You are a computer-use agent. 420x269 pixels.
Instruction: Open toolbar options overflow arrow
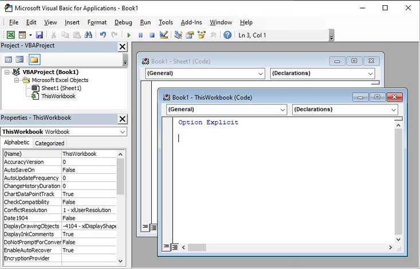click(x=332, y=35)
